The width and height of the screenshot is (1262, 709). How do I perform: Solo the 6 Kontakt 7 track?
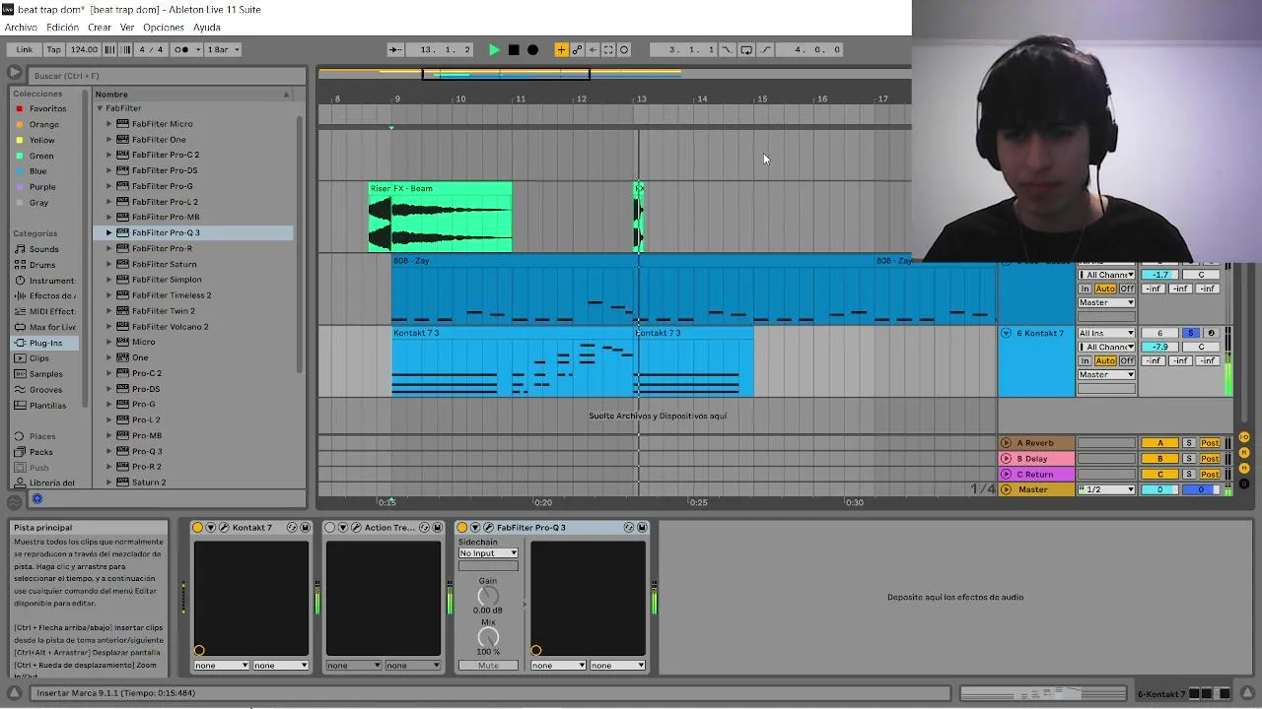point(1190,333)
